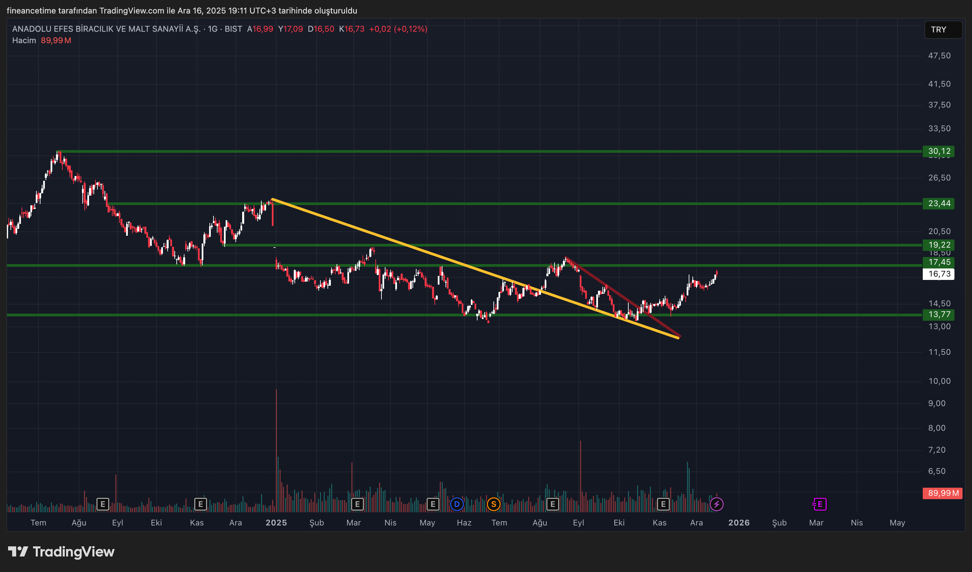Click the 2025 label on time axis
This screenshot has height=572, width=972.
276,523
